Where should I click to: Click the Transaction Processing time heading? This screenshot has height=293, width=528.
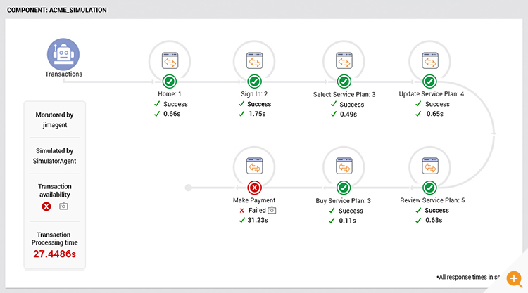coord(54,239)
